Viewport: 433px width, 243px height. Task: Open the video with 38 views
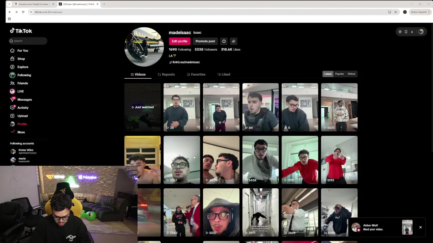(x=182, y=107)
